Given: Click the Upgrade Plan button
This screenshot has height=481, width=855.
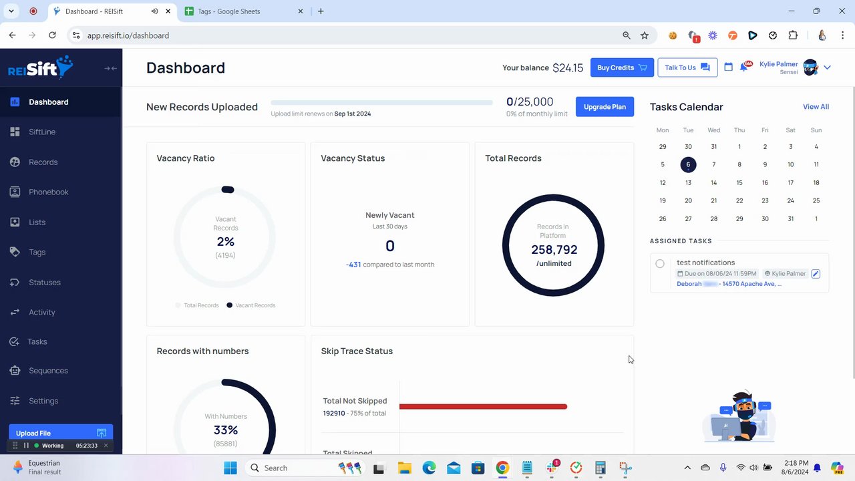Looking at the screenshot, I should click(x=605, y=107).
